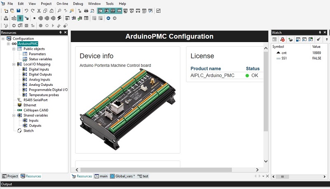Click the brush clear icon in Watch panel
The width and height of the screenshot is (330, 189).
(318, 39)
